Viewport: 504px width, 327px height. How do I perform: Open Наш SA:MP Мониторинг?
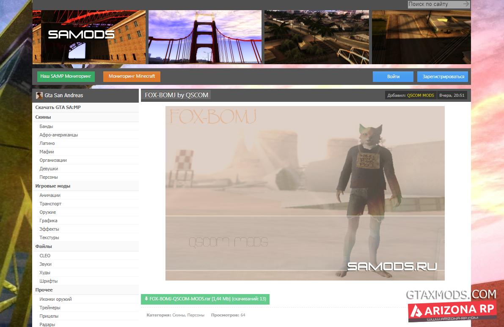click(66, 76)
